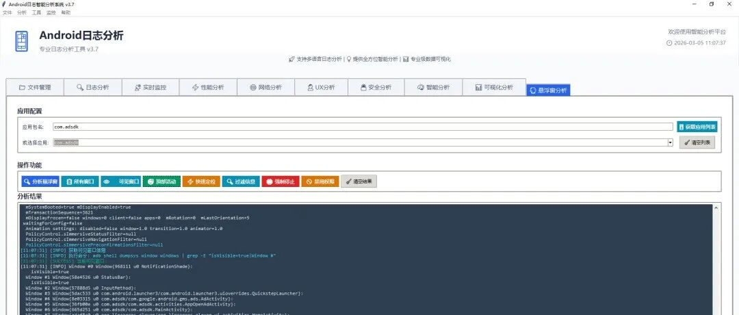Click the Window #1 StatusBar log line
The image size is (739, 315).
click(78, 277)
